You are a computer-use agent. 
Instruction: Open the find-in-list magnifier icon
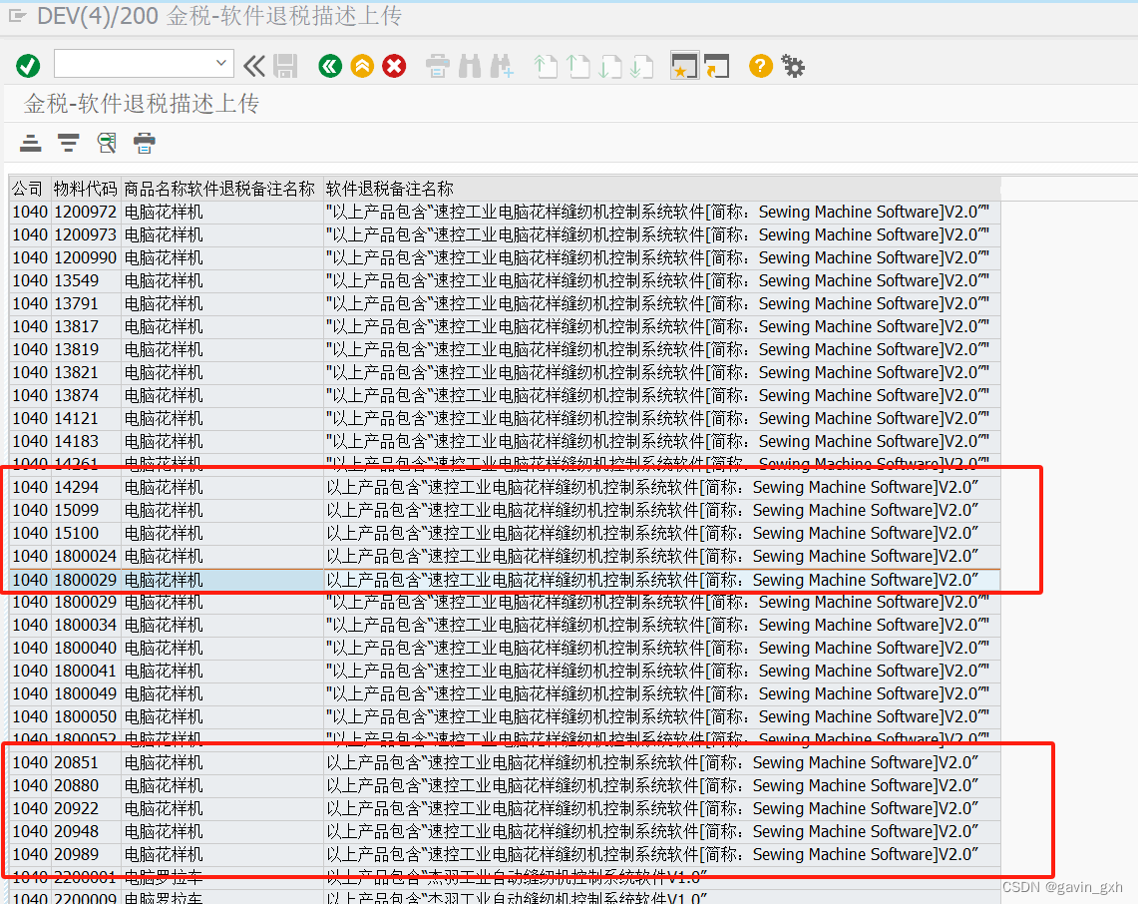click(105, 143)
